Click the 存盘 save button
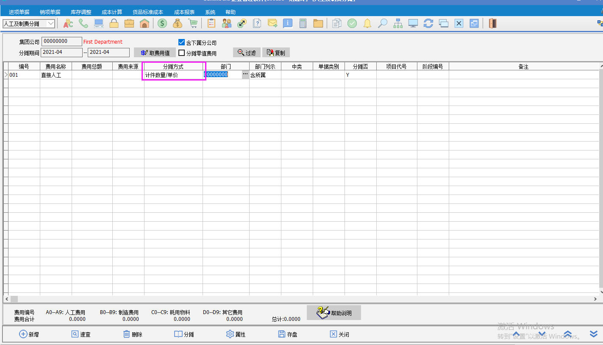 click(x=288, y=334)
